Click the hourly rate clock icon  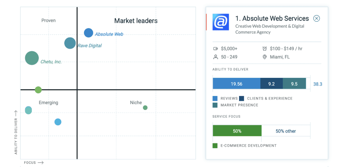(265, 49)
